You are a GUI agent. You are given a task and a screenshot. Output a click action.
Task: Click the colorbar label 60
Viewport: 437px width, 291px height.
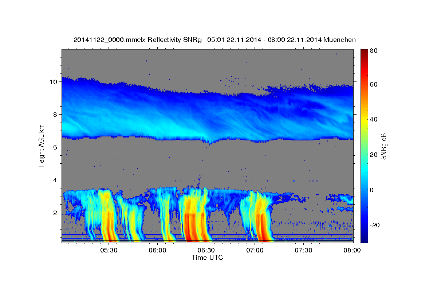pyautogui.click(x=373, y=84)
